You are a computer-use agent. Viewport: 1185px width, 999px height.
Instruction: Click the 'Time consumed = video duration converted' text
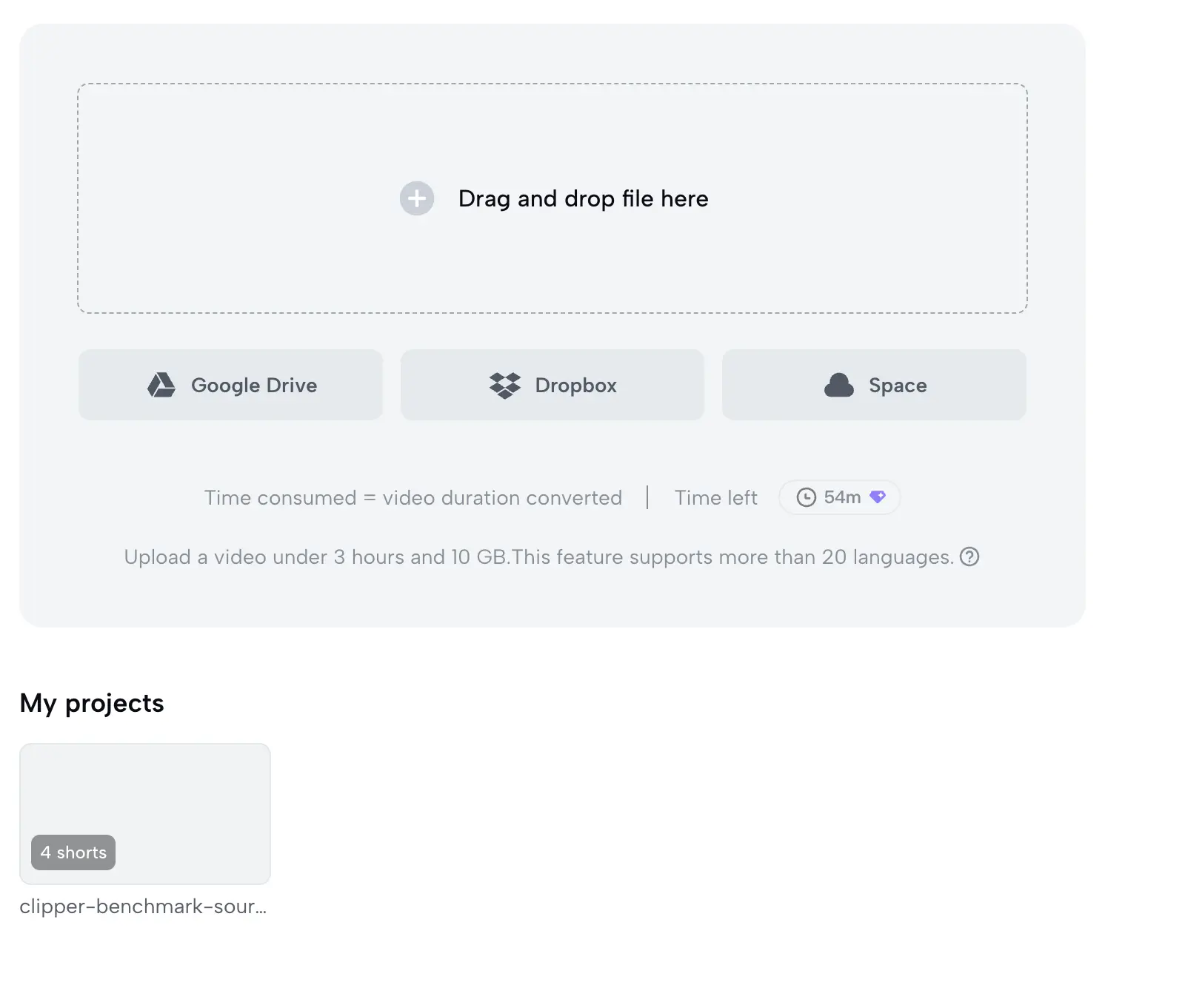click(x=413, y=498)
